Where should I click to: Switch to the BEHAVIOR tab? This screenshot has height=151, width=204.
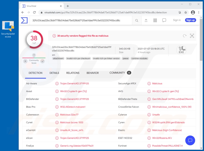click(x=92, y=73)
